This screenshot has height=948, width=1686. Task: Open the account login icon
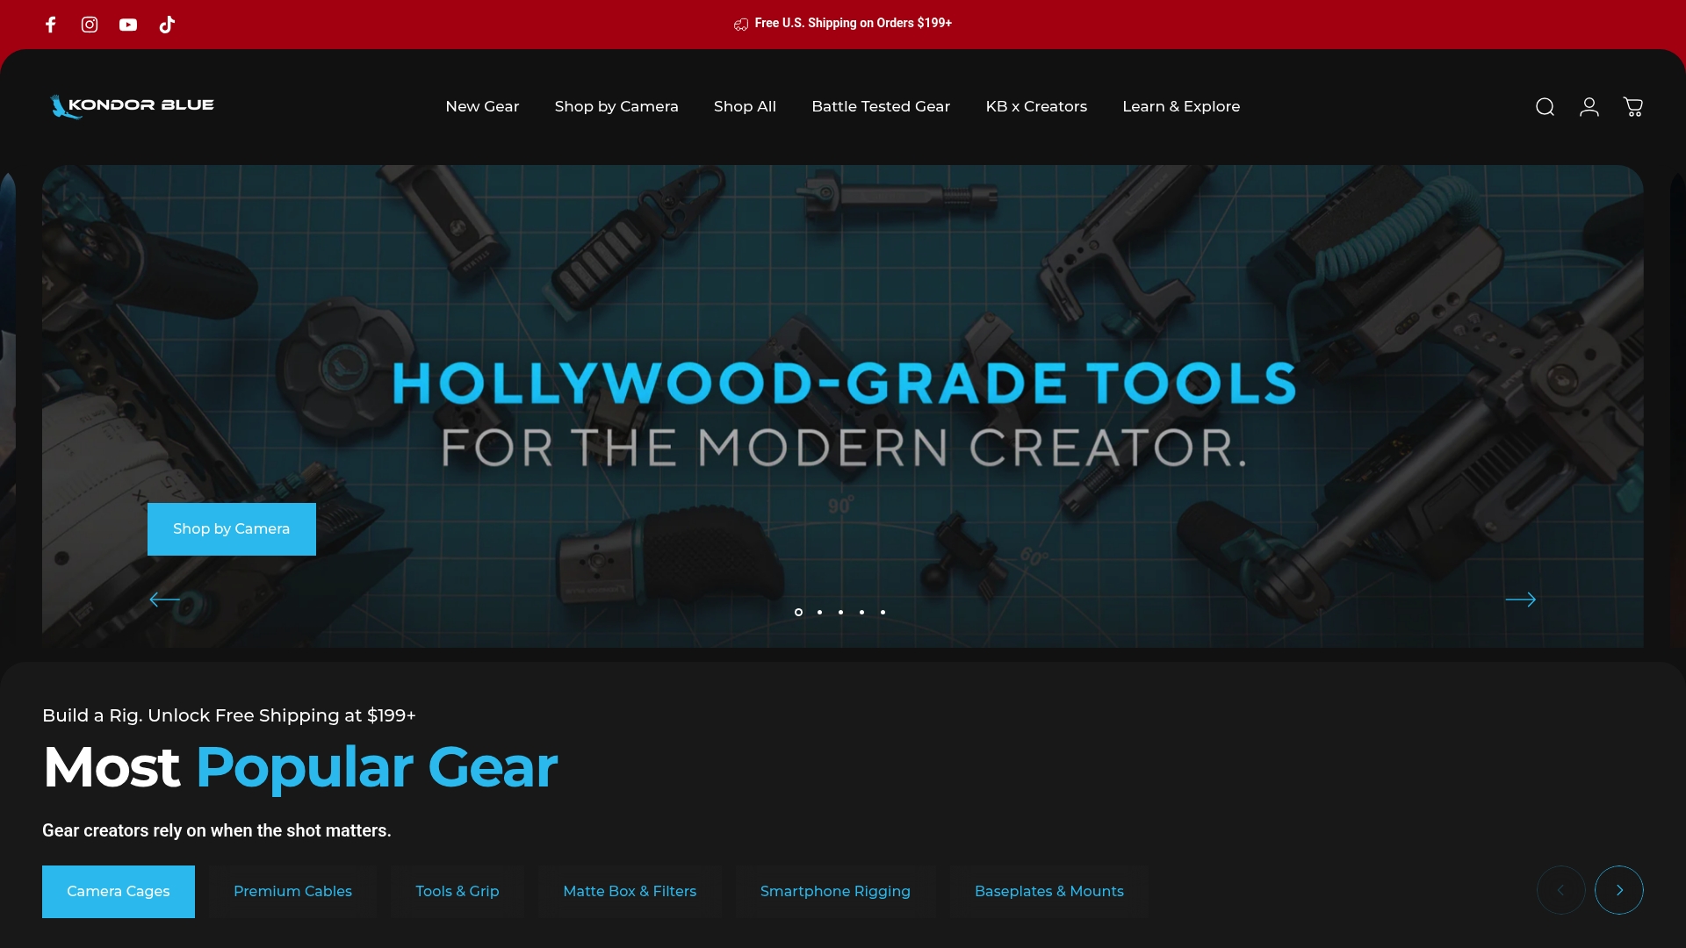[1589, 106]
